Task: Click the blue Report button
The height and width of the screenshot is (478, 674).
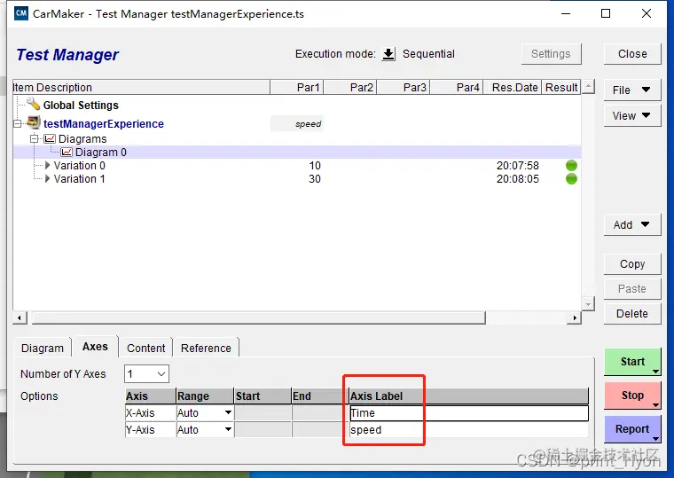Action: pos(631,429)
